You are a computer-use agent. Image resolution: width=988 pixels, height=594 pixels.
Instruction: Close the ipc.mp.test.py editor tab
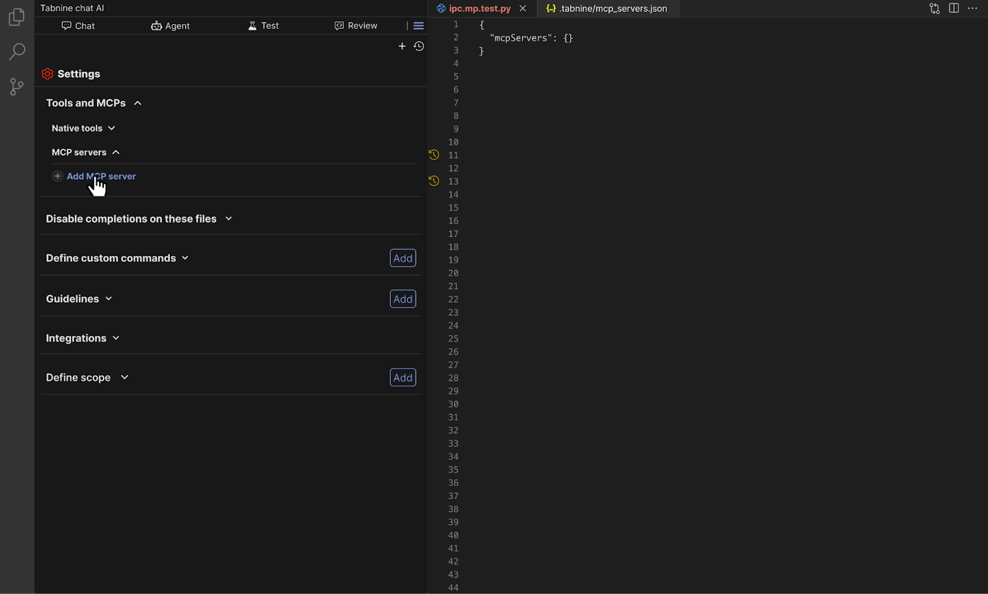point(522,9)
